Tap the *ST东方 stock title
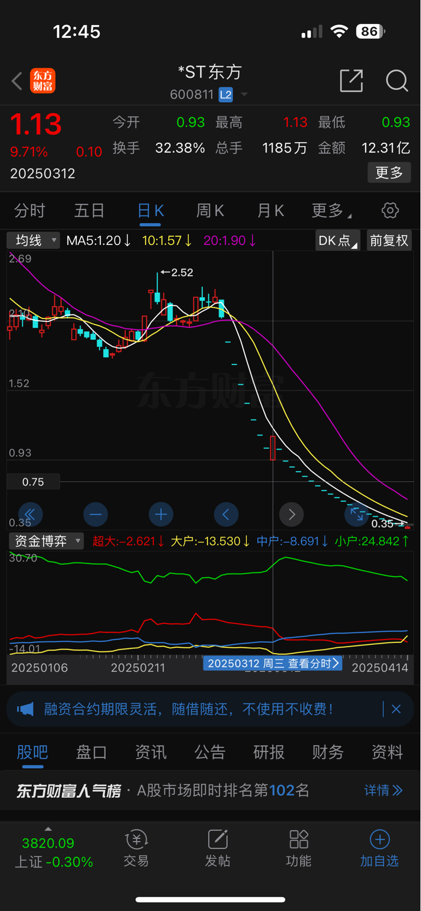 [x=210, y=72]
